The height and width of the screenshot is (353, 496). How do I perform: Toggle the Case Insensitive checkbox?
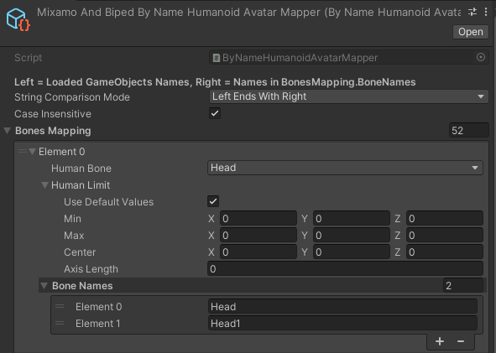[215, 113]
